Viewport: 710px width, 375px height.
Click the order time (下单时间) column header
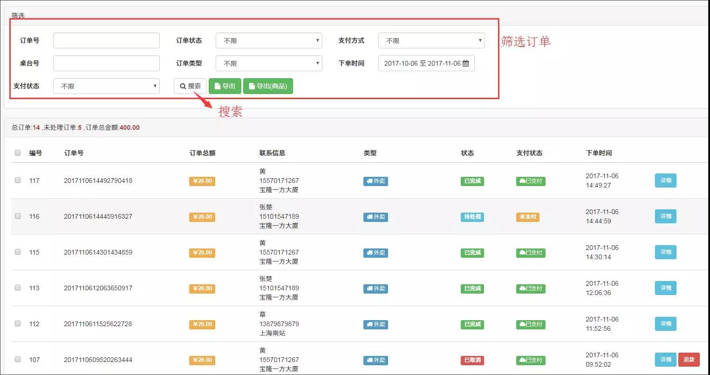pos(599,153)
